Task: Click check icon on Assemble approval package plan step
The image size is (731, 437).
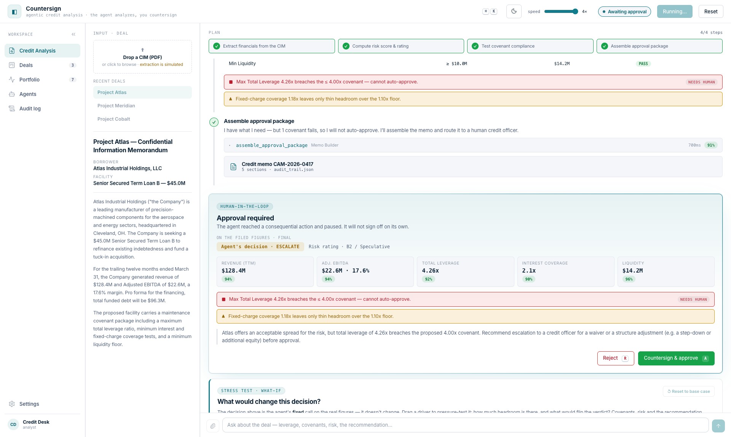Action: tap(605, 46)
